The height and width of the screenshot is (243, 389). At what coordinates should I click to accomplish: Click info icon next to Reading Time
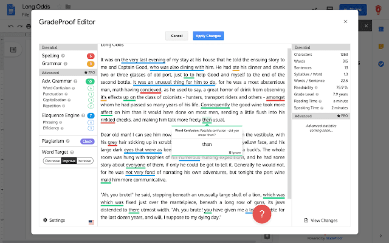320,101
